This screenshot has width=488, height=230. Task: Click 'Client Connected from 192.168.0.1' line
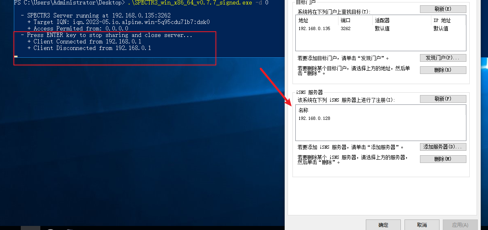tap(84, 41)
